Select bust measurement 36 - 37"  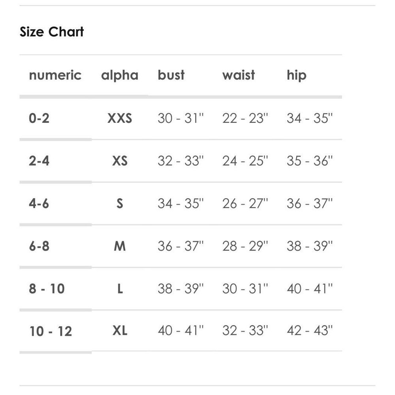tap(181, 246)
